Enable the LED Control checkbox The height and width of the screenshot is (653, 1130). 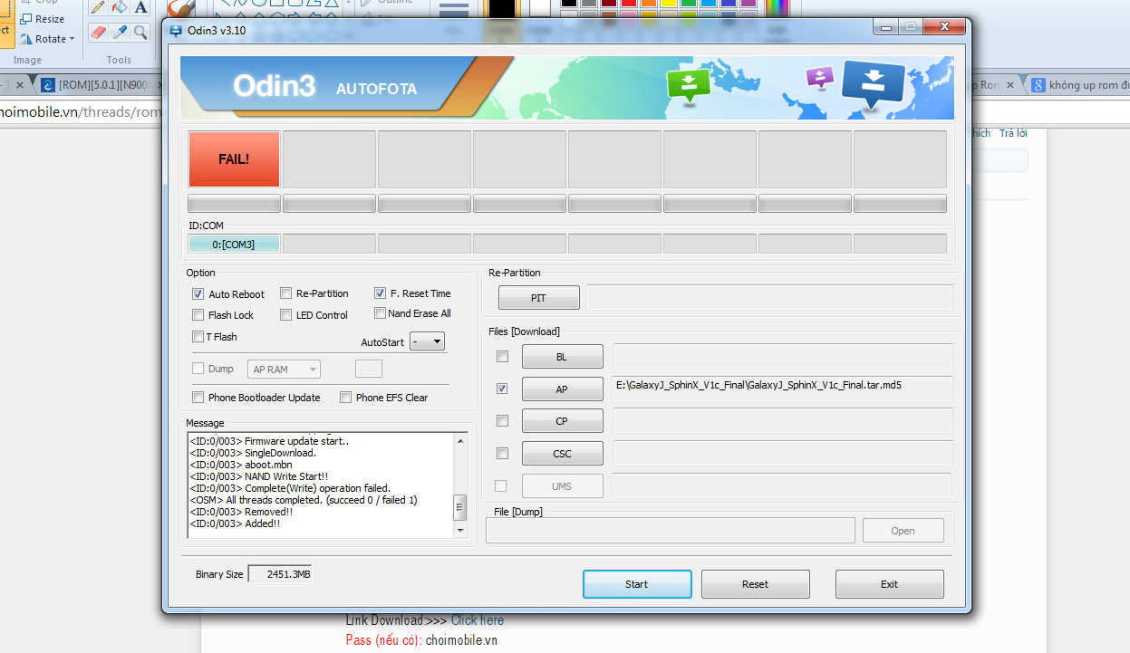pyautogui.click(x=285, y=315)
